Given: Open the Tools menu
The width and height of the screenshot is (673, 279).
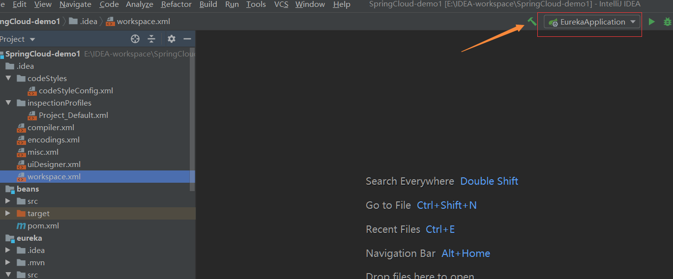Looking at the screenshot, I should (x=256, y=4).
